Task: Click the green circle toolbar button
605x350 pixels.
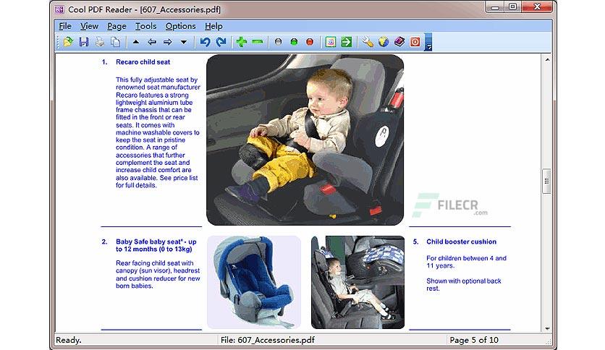Action: pos(294,42)
